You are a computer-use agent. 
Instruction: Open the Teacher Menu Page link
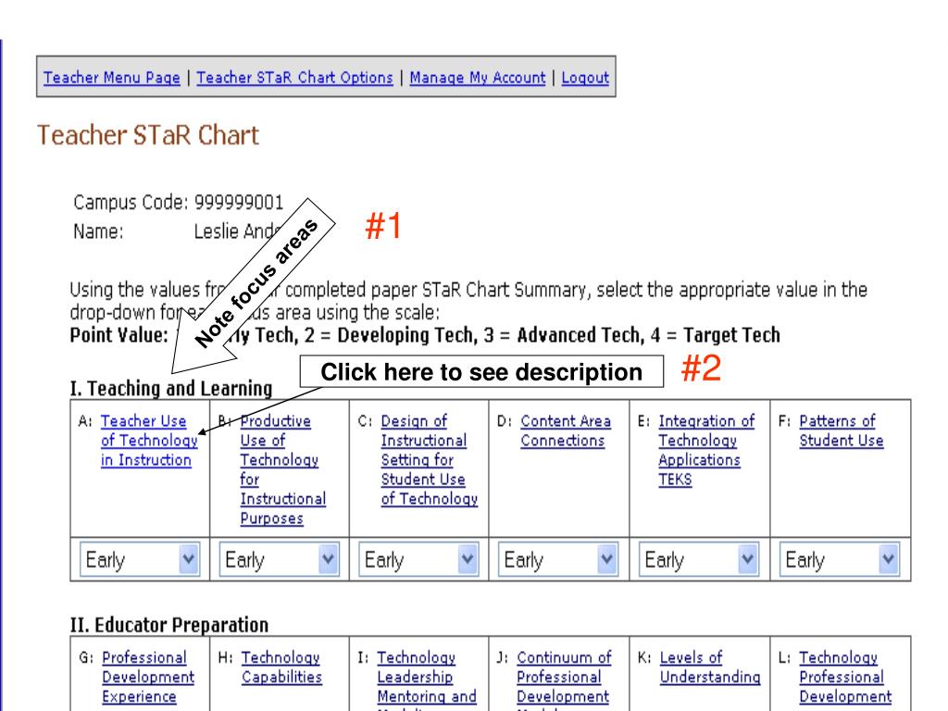(112, 78)
